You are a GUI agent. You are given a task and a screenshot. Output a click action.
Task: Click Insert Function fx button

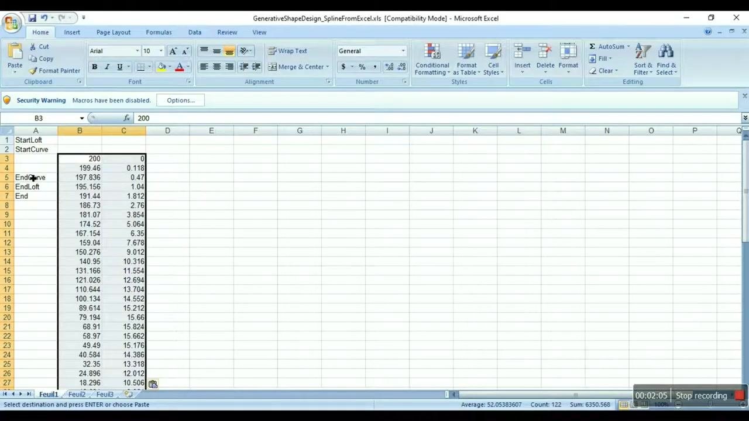click(126, 118)
